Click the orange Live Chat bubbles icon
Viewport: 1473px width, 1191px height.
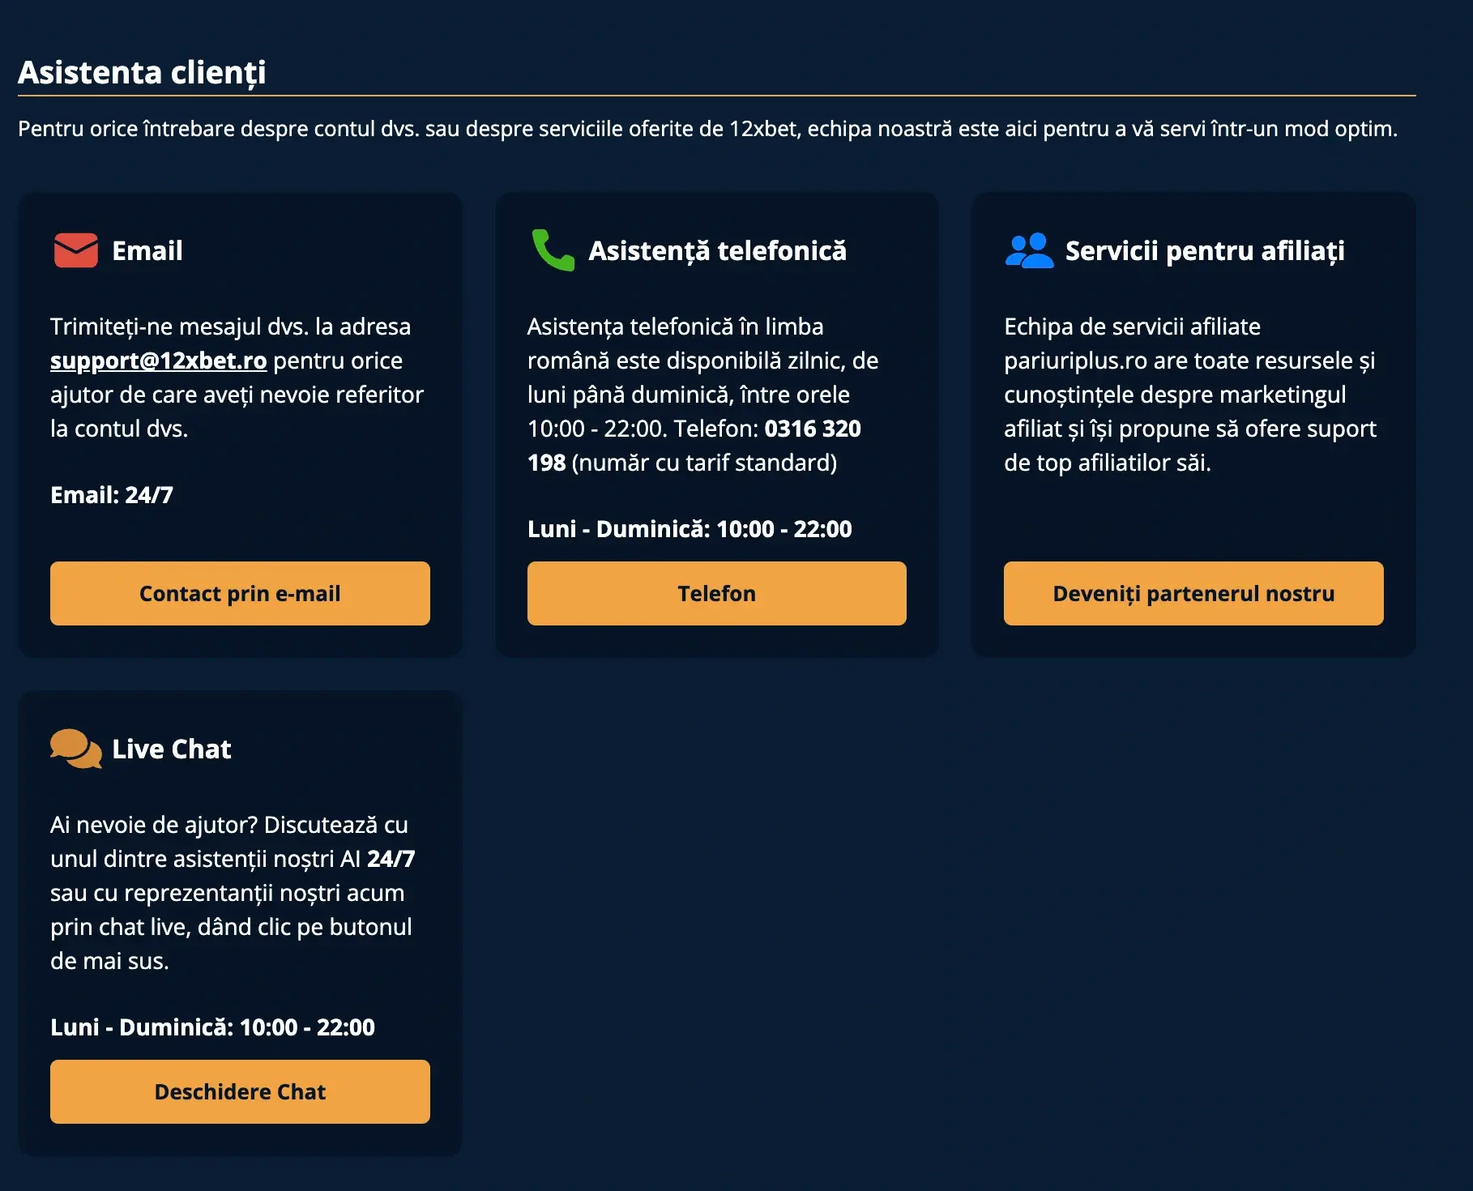pos(75,749)
